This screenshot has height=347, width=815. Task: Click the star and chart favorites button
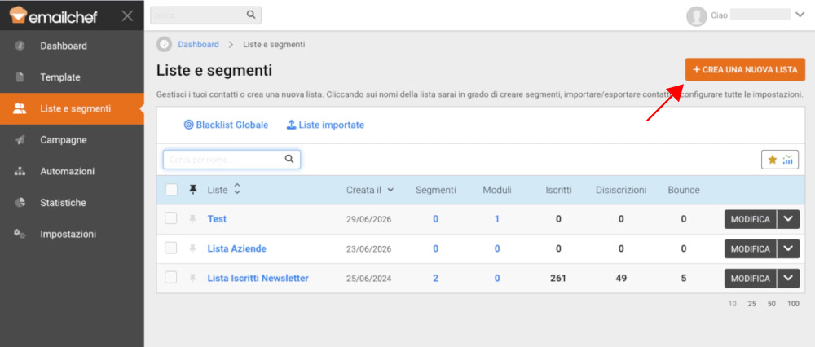click(x=780, y=160)
